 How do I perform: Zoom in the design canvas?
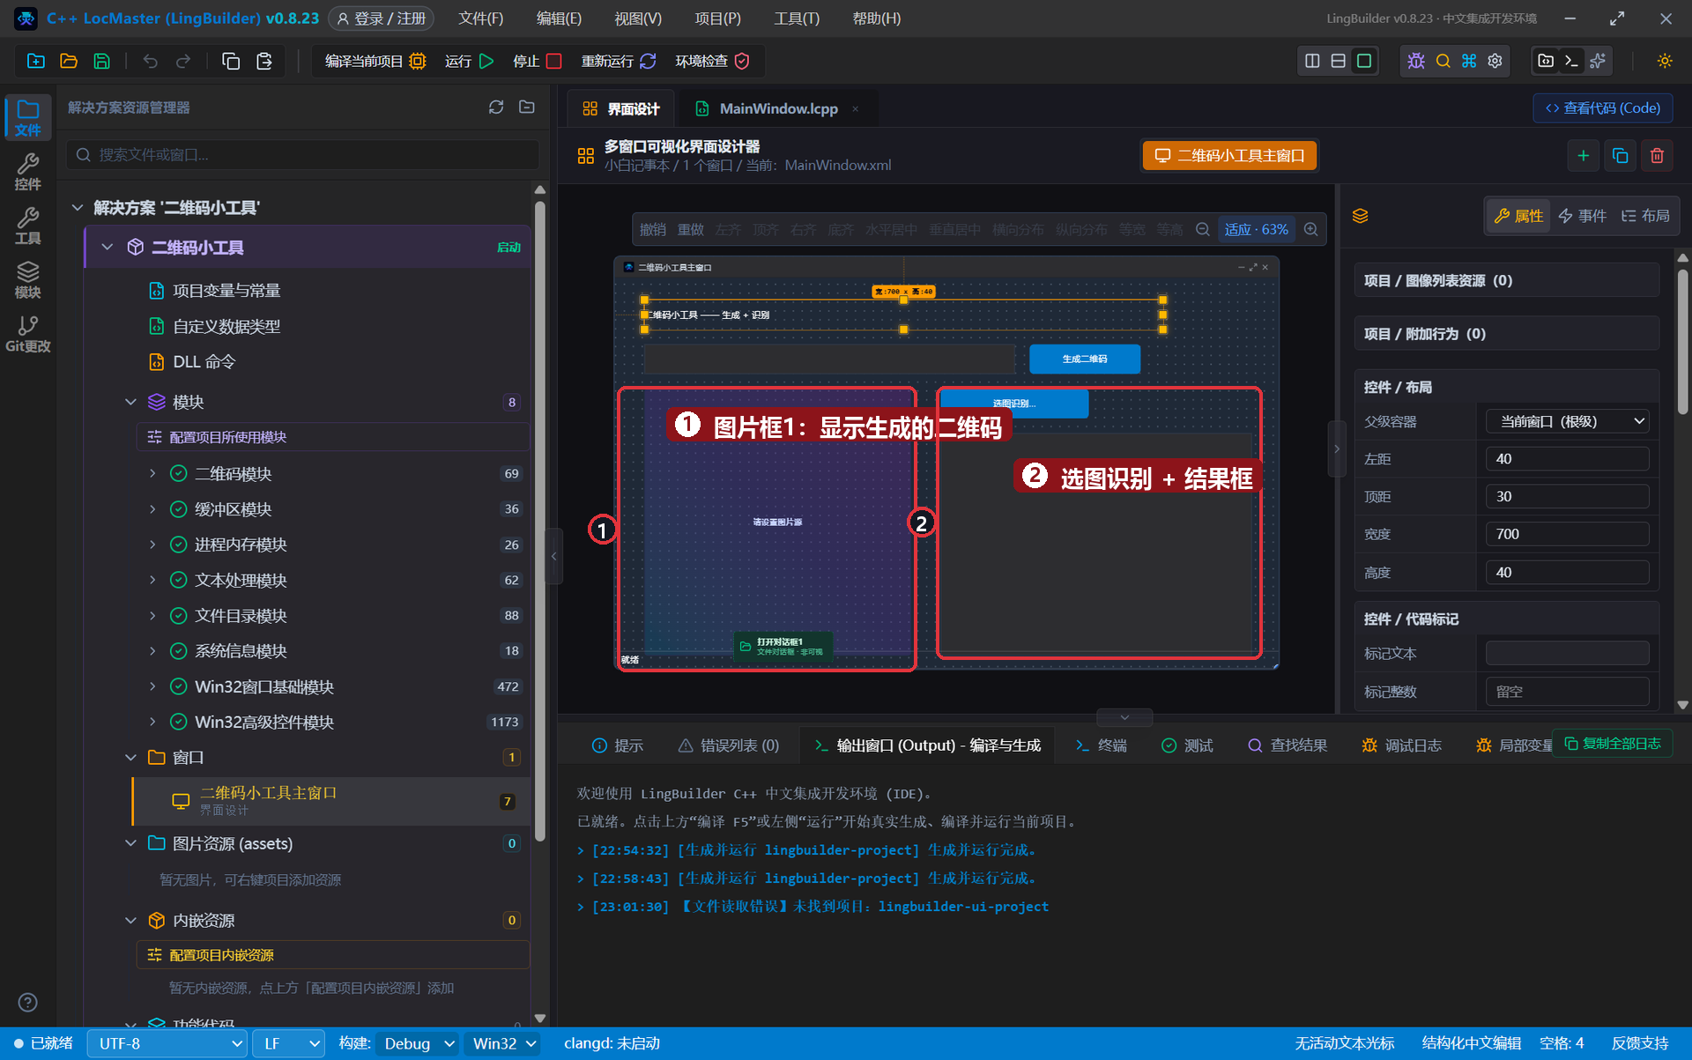point(1311,229)
